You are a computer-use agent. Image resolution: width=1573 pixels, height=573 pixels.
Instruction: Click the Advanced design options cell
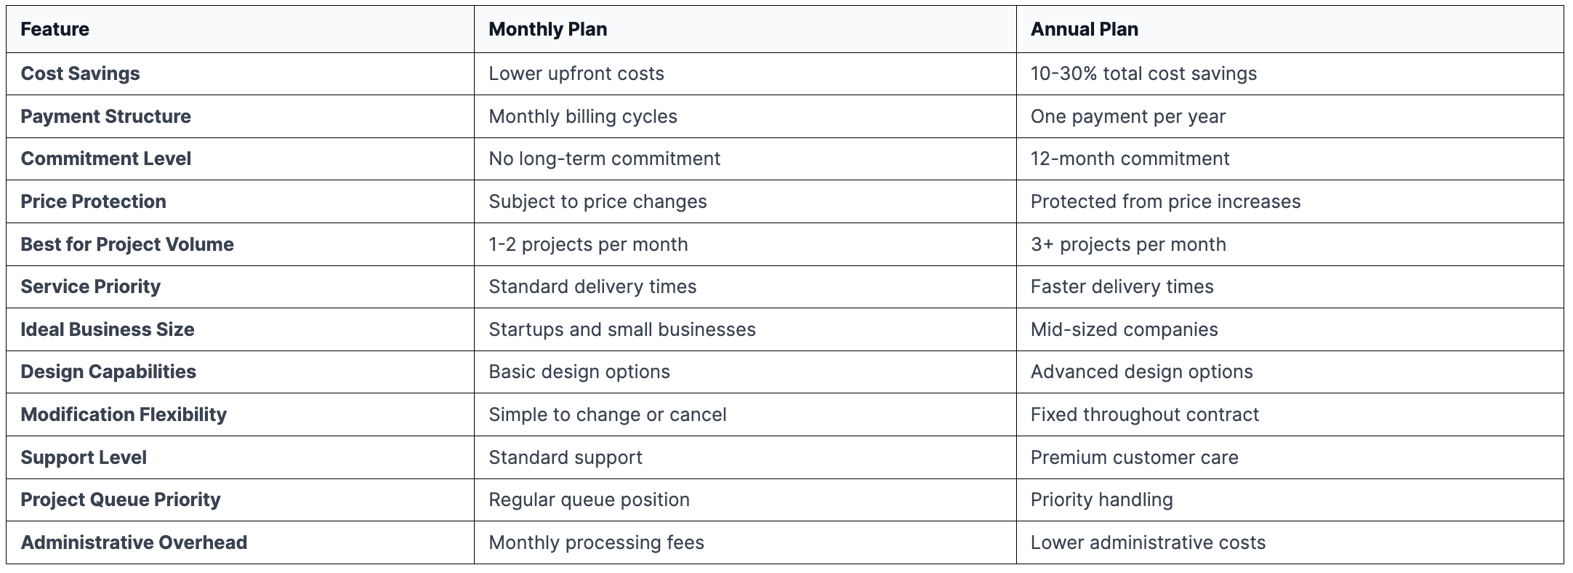(1142, 372)
